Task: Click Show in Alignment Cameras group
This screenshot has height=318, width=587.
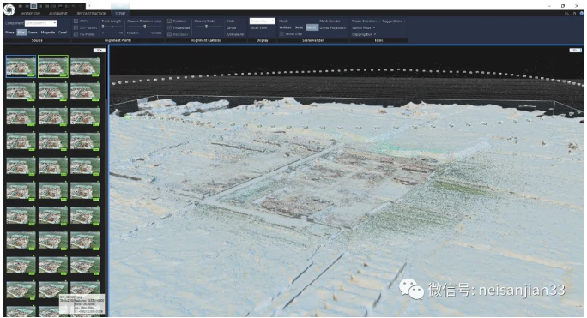Action: click(232, 27)
